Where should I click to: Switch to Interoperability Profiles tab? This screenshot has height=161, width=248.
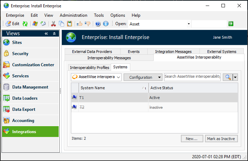pyautogui.click(x=89, y=68)
